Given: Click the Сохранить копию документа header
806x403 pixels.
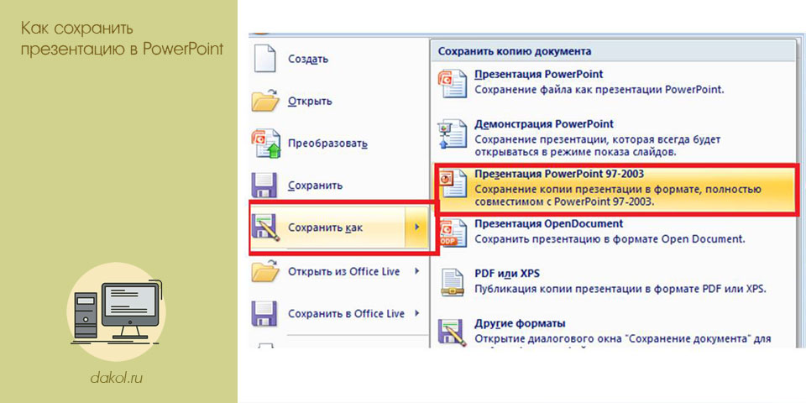Looking at the screenshot, I should tap(515, 51).
